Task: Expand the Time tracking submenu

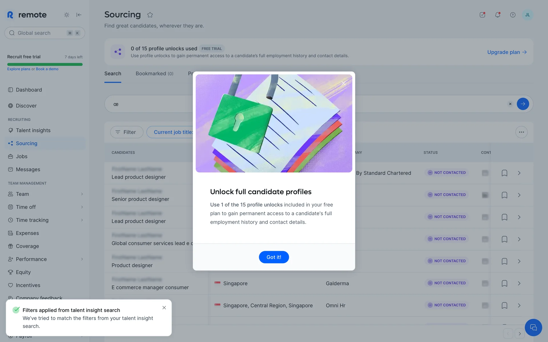Action: tap(82, 220)
